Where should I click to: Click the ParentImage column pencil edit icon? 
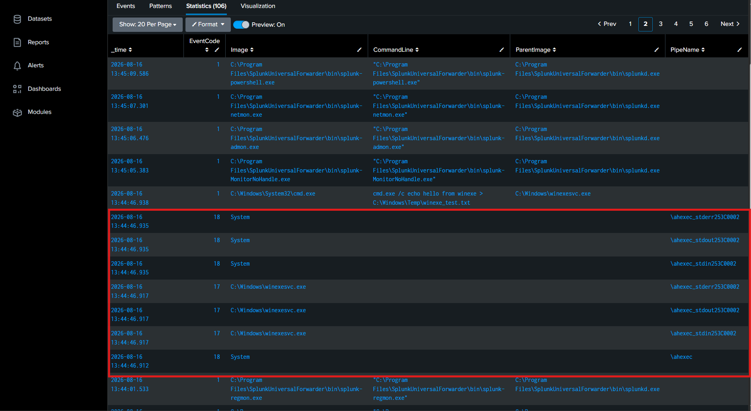656,50
